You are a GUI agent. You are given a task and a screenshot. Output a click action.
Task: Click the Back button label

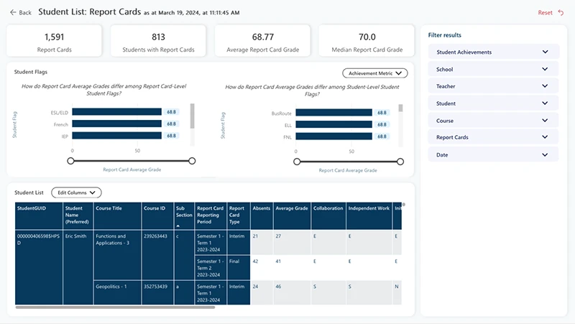pos(25,12)
